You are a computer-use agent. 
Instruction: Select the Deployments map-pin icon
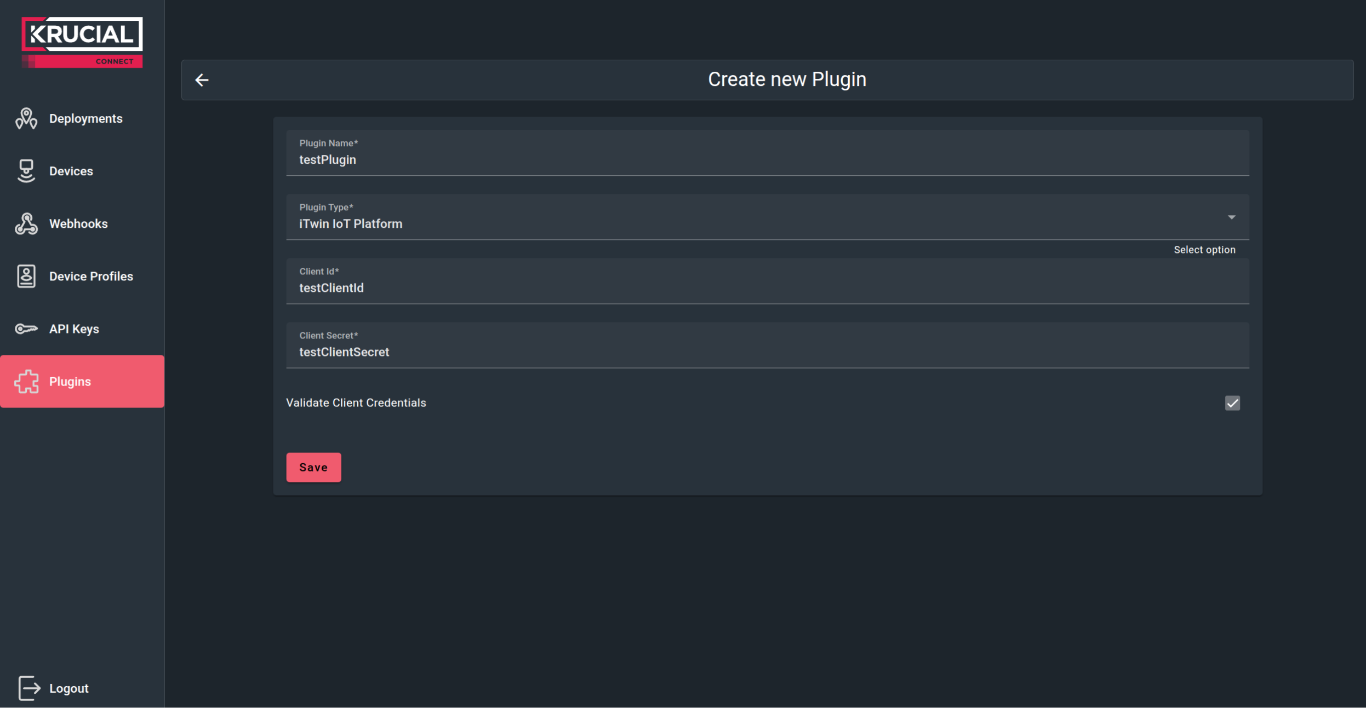(x=26, y=118)
